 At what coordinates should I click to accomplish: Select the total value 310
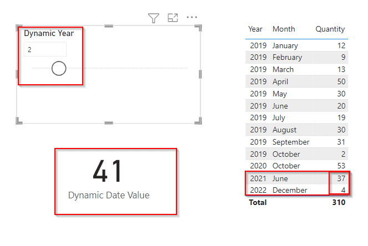pos(339,202)
